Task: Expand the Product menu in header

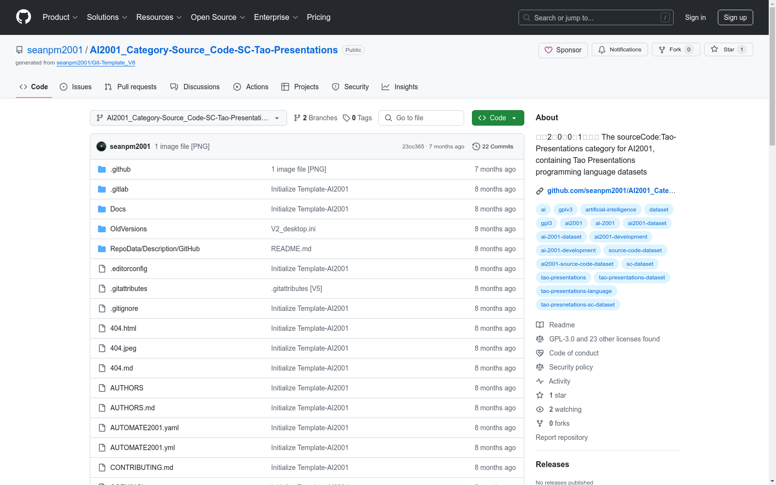Action: 60,17
